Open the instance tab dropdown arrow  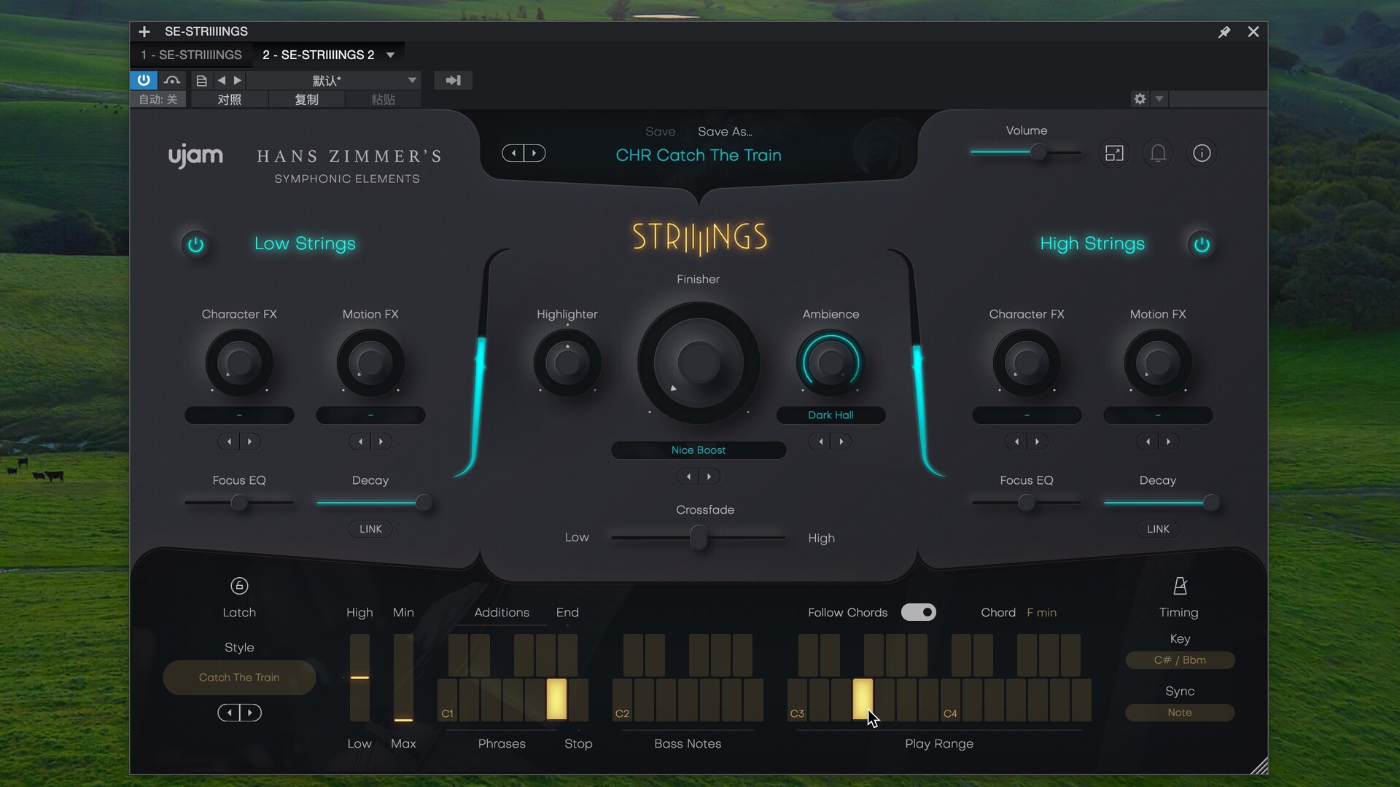click(391, 55)
